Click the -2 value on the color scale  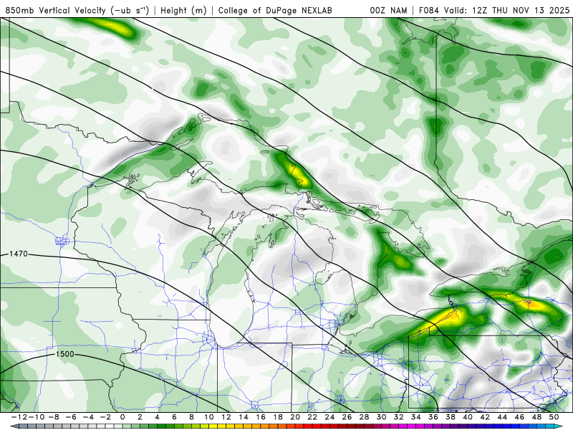(x=105, y=417)
